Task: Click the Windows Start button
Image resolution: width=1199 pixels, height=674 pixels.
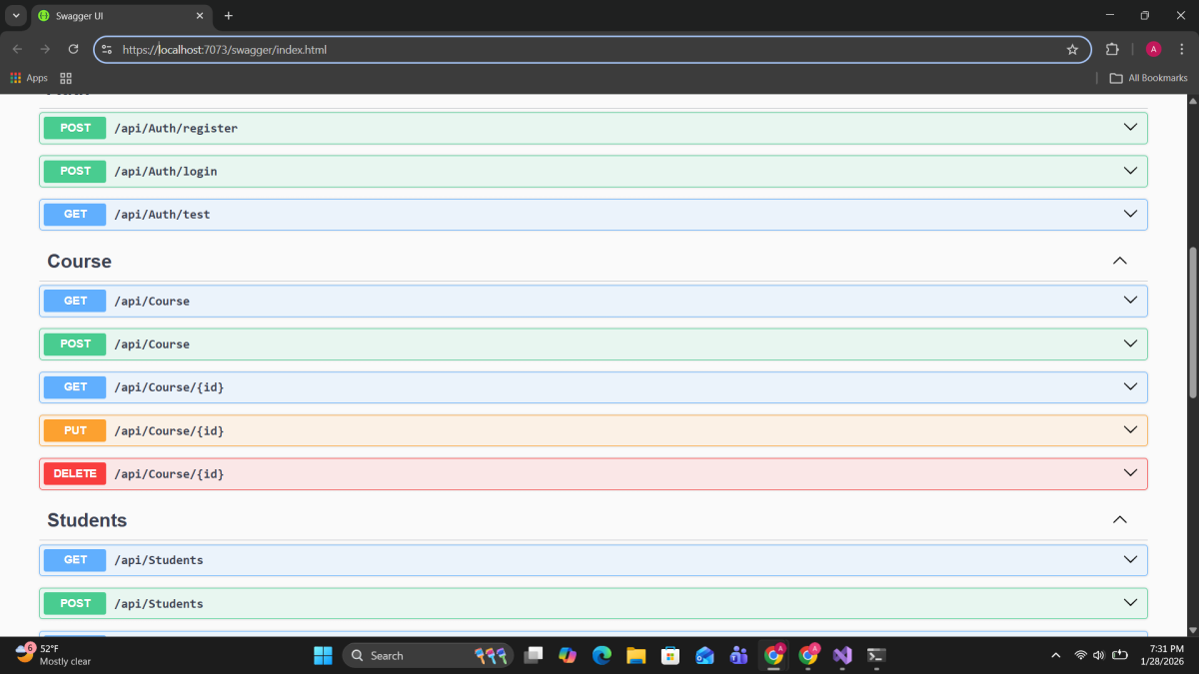Action: [323, 655]
